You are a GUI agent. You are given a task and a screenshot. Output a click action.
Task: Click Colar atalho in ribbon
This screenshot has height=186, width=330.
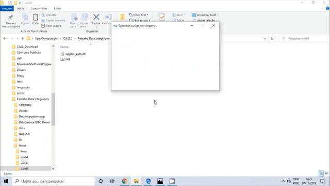(x=52, y=26)
